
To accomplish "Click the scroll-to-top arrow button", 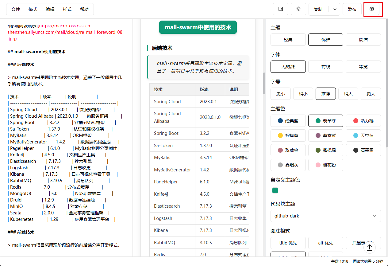I will pyautogui.click(x=370, y=247).
